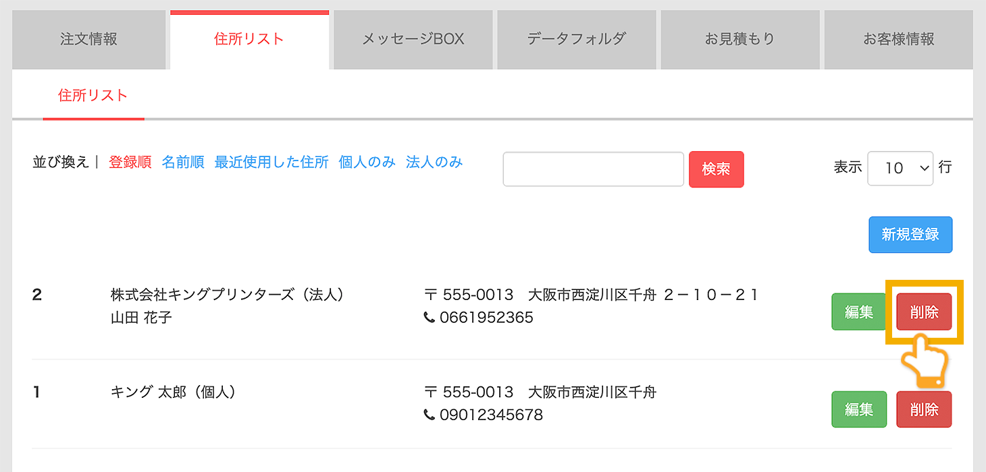Filter list to 個人のみ

point(367,163)
